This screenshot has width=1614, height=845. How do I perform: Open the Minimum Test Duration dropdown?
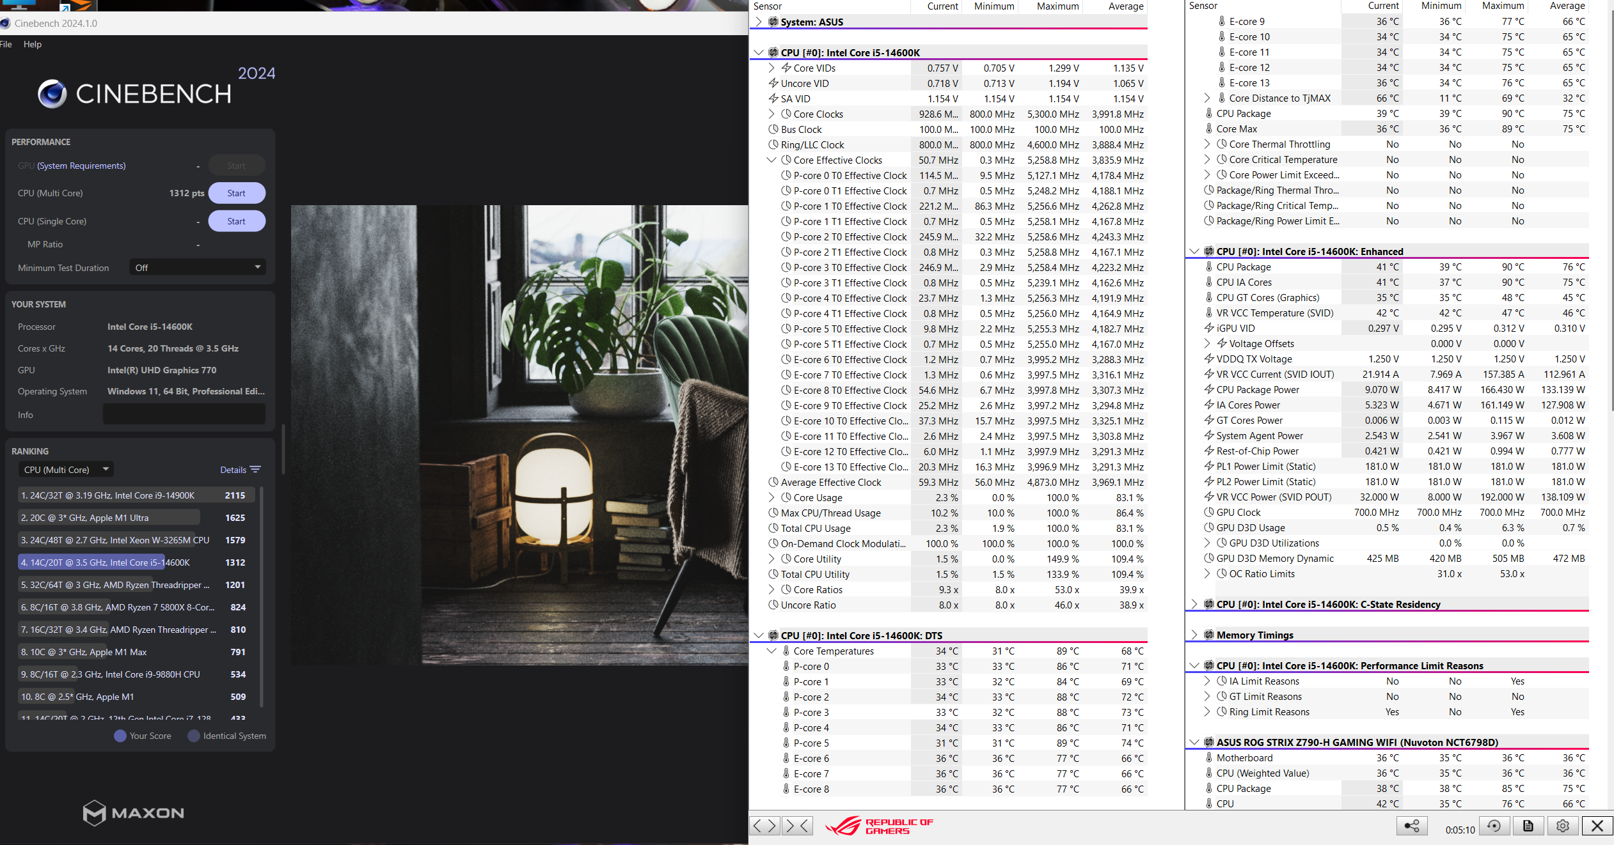tap(198, 267)
